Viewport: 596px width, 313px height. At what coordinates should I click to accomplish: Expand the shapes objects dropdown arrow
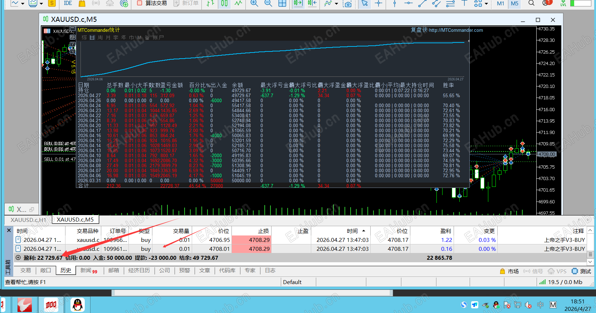486,4
